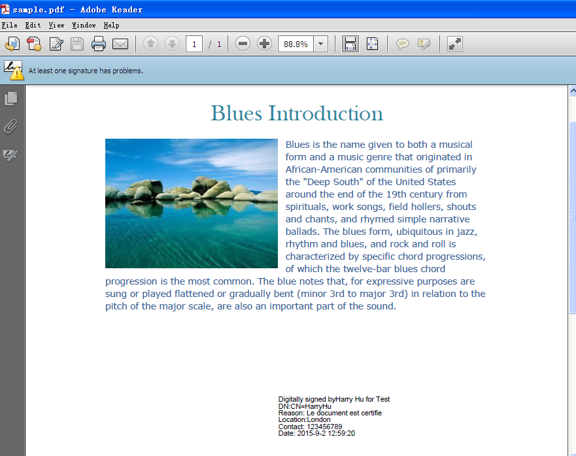576x456 pixels.
Task: Open the Page Thumbnails panel
Action: pos(11,99)
